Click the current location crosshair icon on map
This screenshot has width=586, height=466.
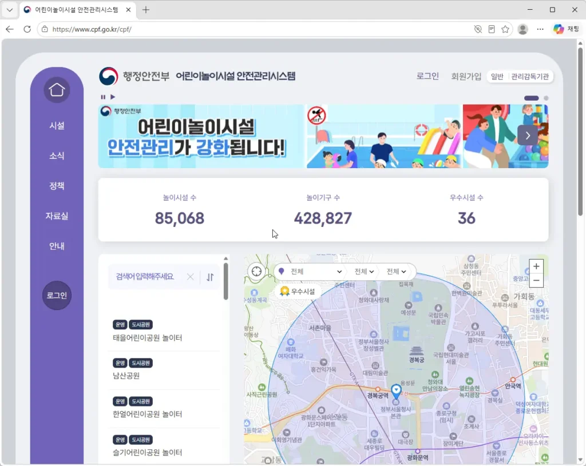tap(256, 272)
